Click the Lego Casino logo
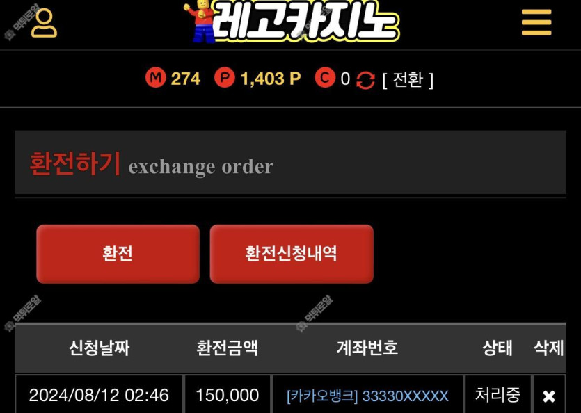 [292, 21]
